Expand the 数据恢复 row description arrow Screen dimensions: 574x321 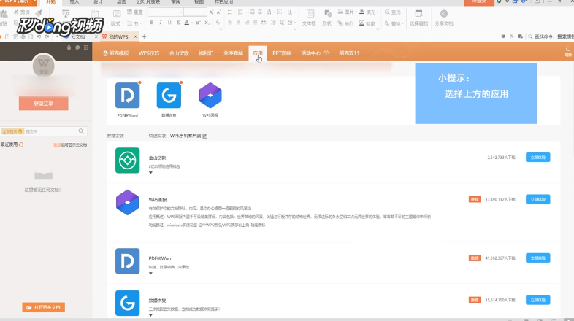(150, 315)
